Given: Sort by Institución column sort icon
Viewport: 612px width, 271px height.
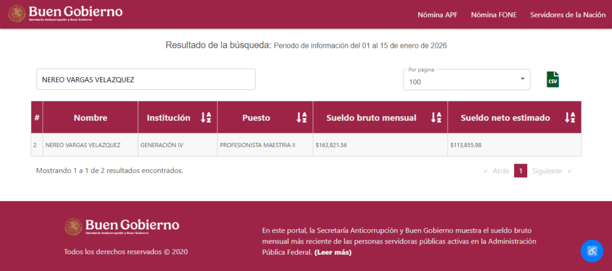Looking at the screenshot, I should click(x=206, y=118).
